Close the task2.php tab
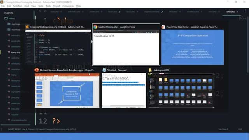249x140 pixels. tap(137, 12)
